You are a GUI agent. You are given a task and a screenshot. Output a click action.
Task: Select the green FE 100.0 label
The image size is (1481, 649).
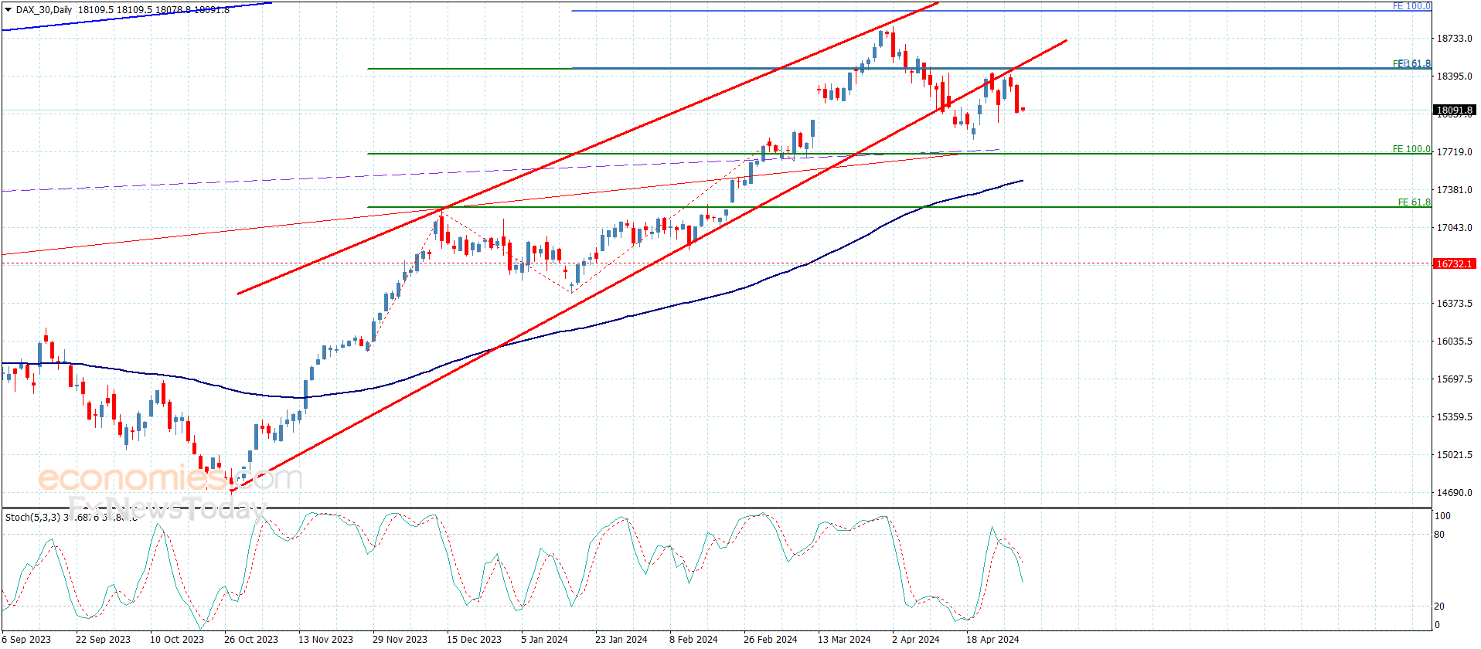click(x=1411, y=149)
